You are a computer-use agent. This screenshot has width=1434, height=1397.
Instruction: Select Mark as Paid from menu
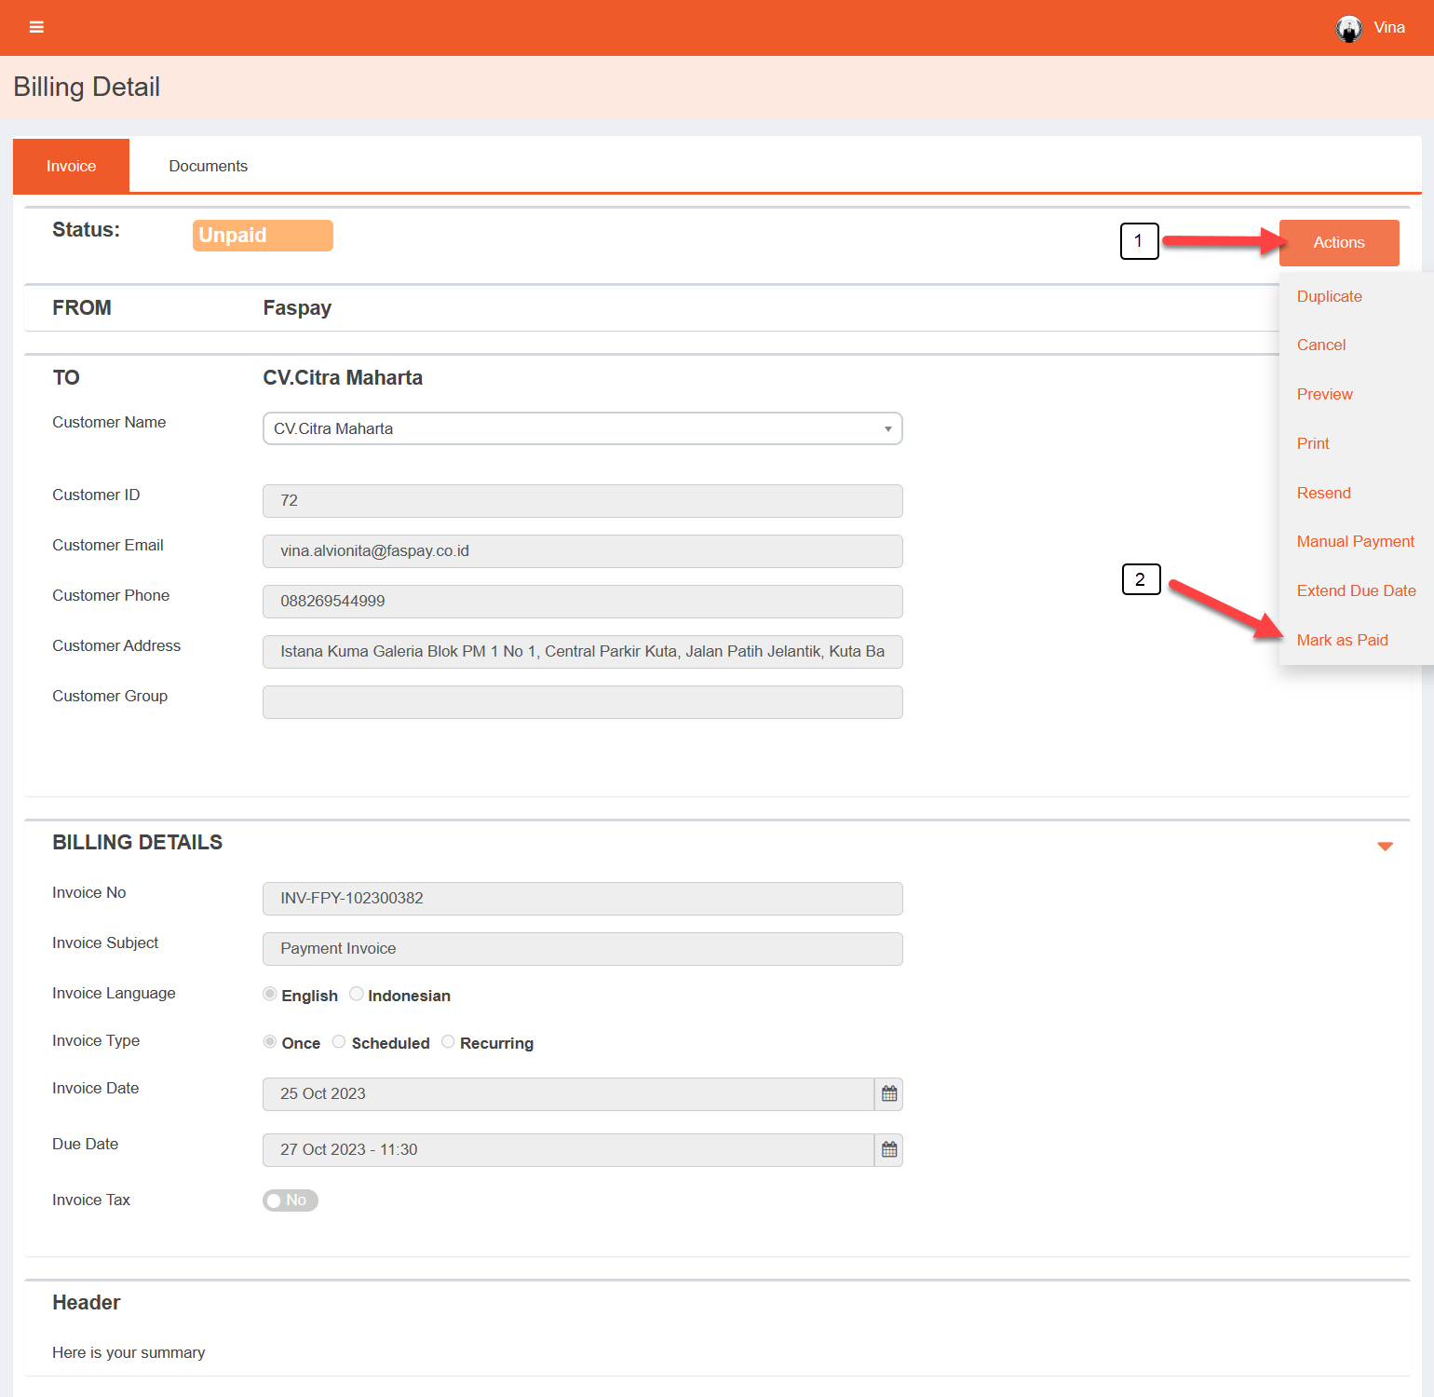1342,640
